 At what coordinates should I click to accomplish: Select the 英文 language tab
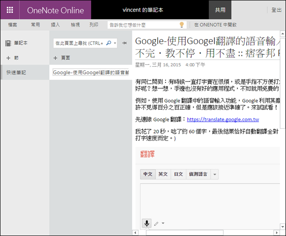click(x=163, y=174)
